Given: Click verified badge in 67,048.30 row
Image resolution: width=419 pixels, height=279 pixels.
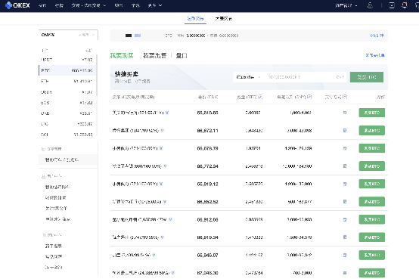Looking at the screenshot, I should point(173,273).
